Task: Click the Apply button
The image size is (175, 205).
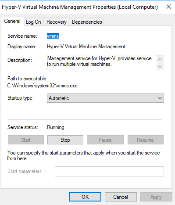Action: (156, 197)
